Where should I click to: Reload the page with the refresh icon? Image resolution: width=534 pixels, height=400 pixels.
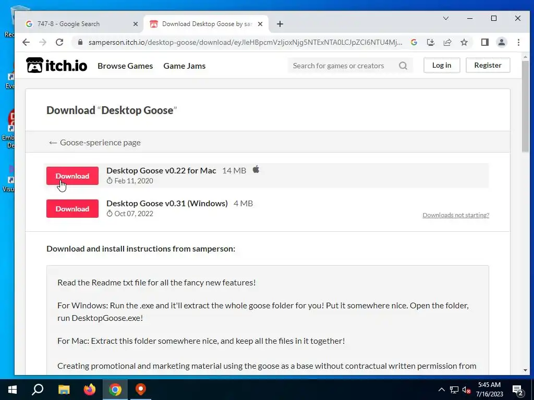[x=59, y=42]
